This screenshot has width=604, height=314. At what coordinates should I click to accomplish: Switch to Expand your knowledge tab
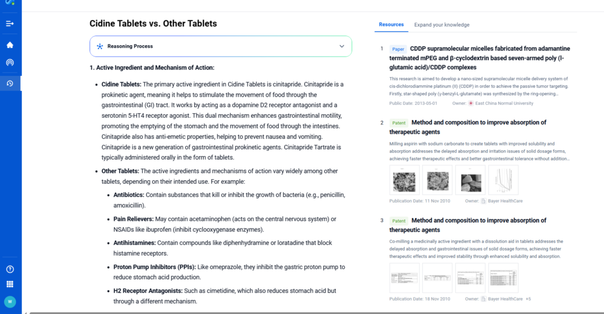442,25
